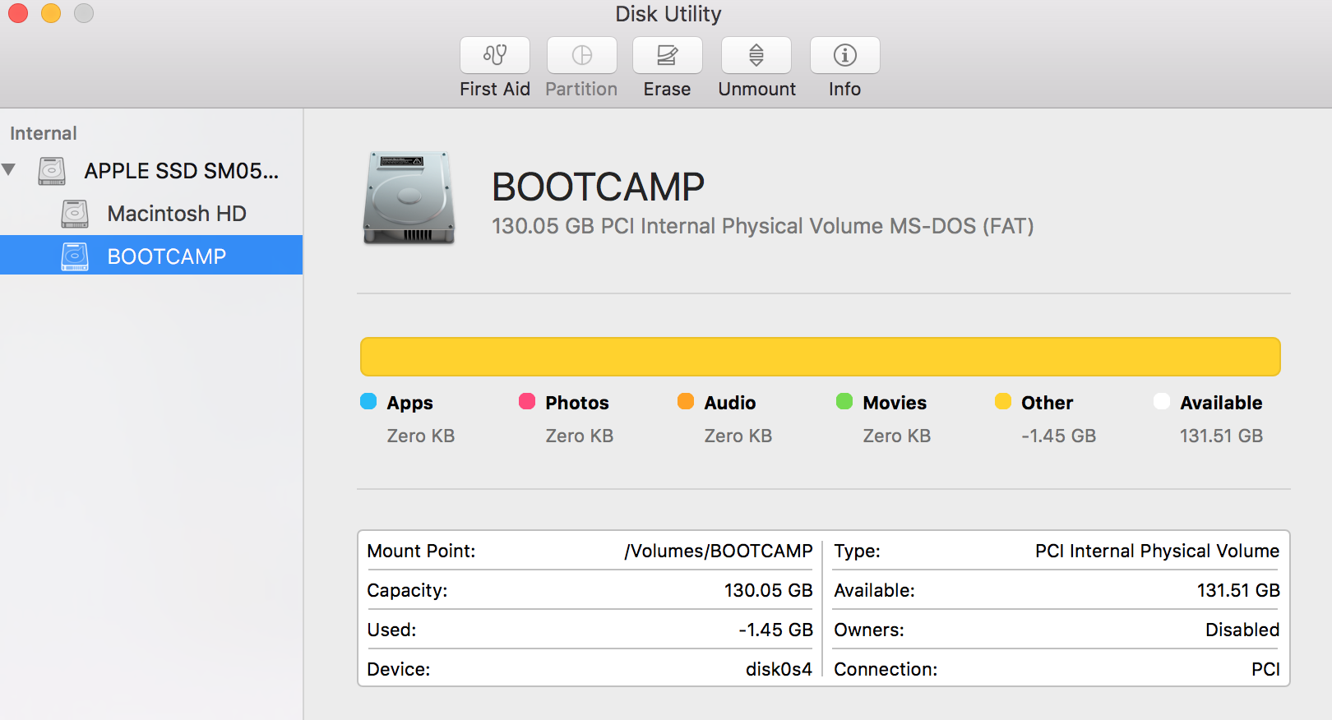This screenshot has width=1332, height=720.
Task: Click the PCI Internal Physical Volume type value
Action: click(x=1157, y=551)
